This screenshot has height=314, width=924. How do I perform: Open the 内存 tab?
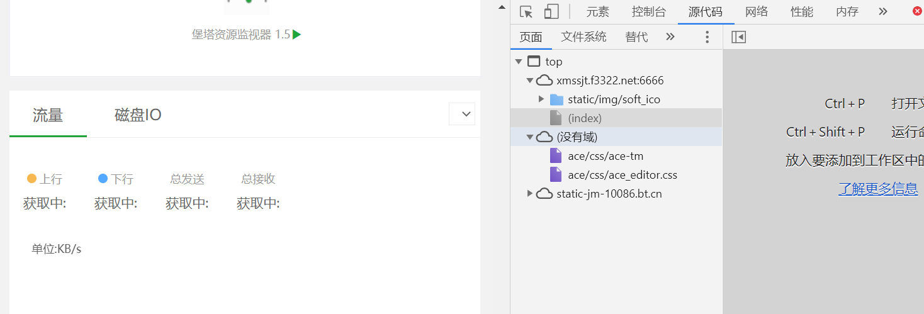click(847, 11)
